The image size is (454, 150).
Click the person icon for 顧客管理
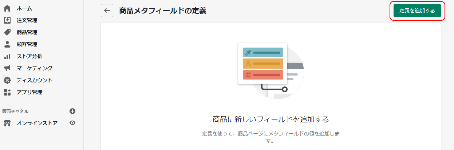[7, 44]
